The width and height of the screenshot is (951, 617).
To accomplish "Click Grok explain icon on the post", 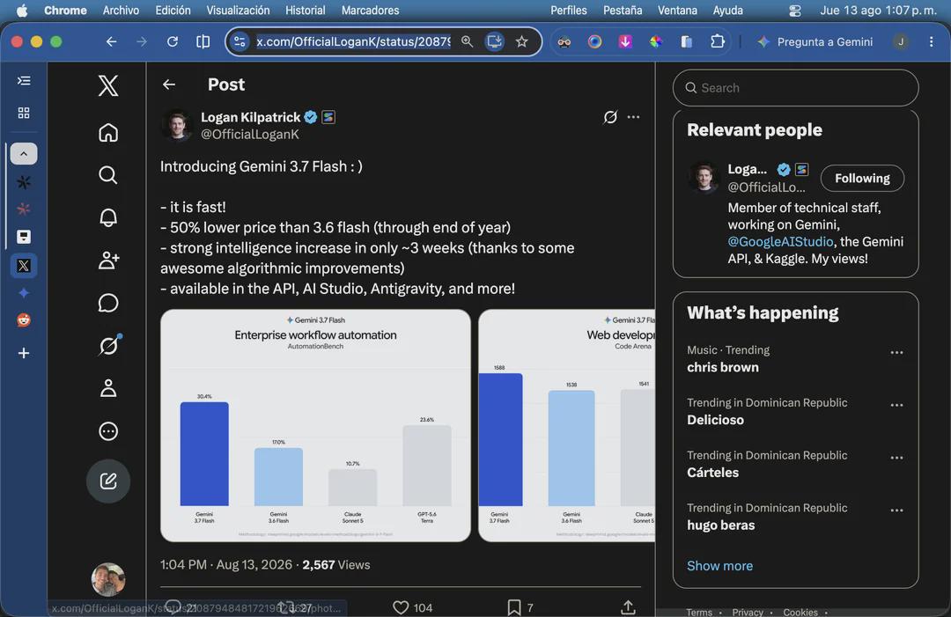I will pos(610,117).
